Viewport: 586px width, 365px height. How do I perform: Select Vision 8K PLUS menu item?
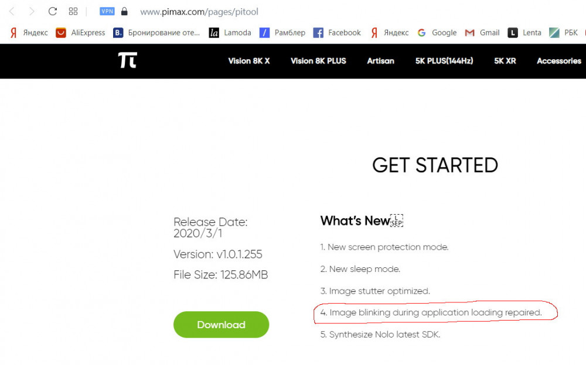tap(318, 61)
